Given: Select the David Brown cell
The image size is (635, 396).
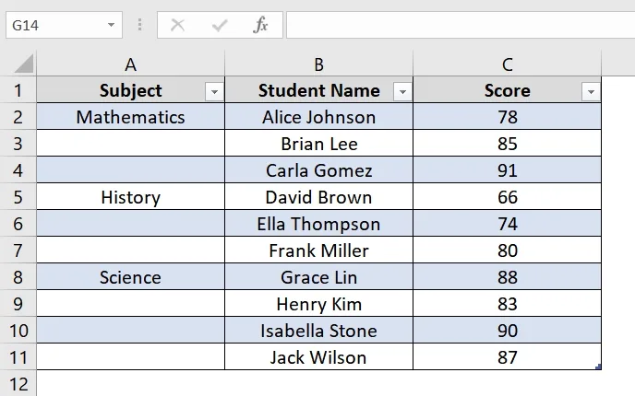Looking at the screenshot, I should pyautogui.click(x=318, y=196).
